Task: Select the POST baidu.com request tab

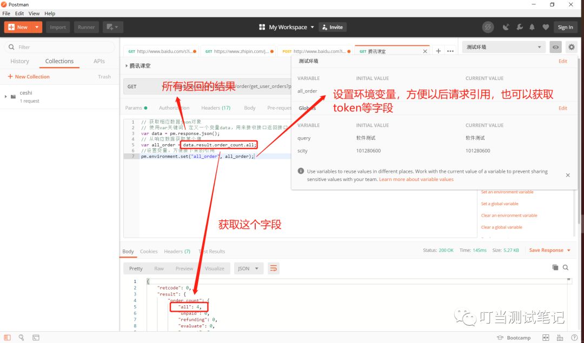Action: [x=316, y=51]
